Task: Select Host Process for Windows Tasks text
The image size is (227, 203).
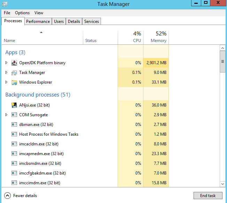Action: (49, 134)
